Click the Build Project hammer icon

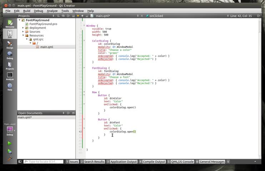point(10,159)
